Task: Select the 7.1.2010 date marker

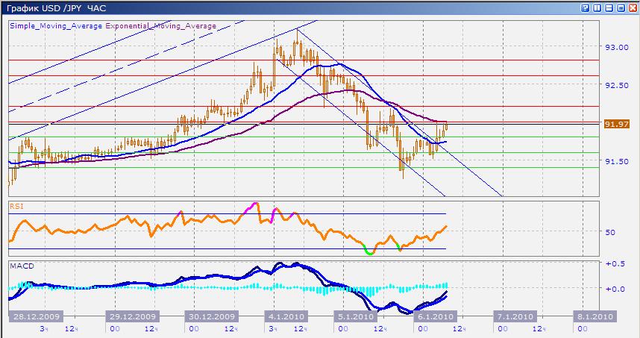Action: coord(515,316)
